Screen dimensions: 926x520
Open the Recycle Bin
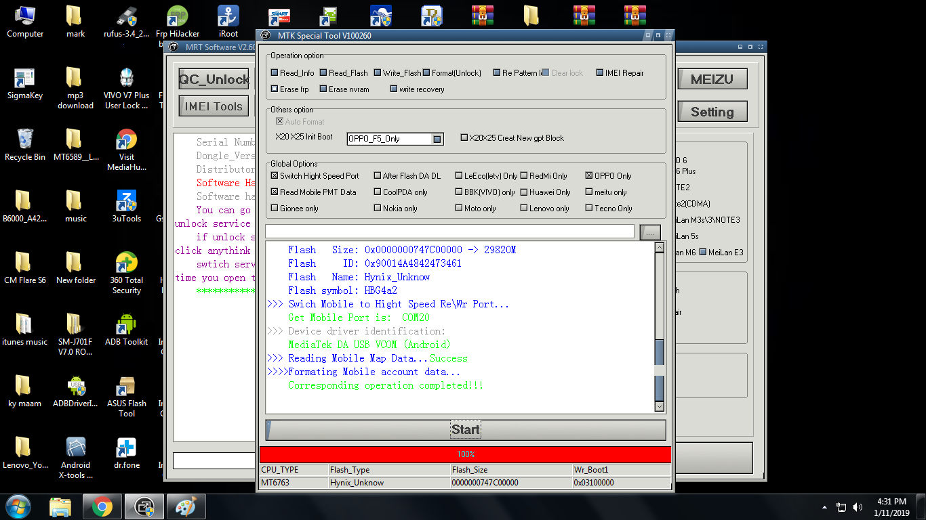[25, 145]
